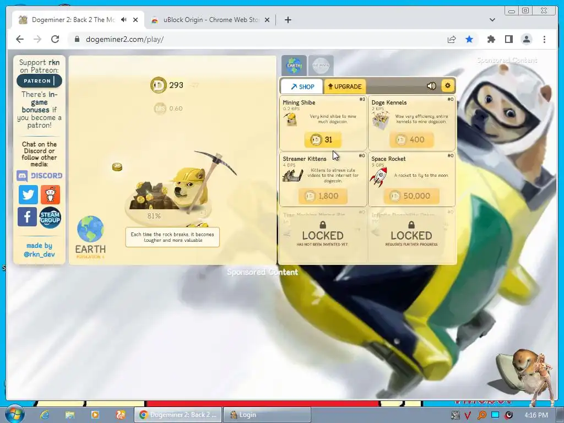
Task: Share this page icon in address bar
Action: coord(452,39)
